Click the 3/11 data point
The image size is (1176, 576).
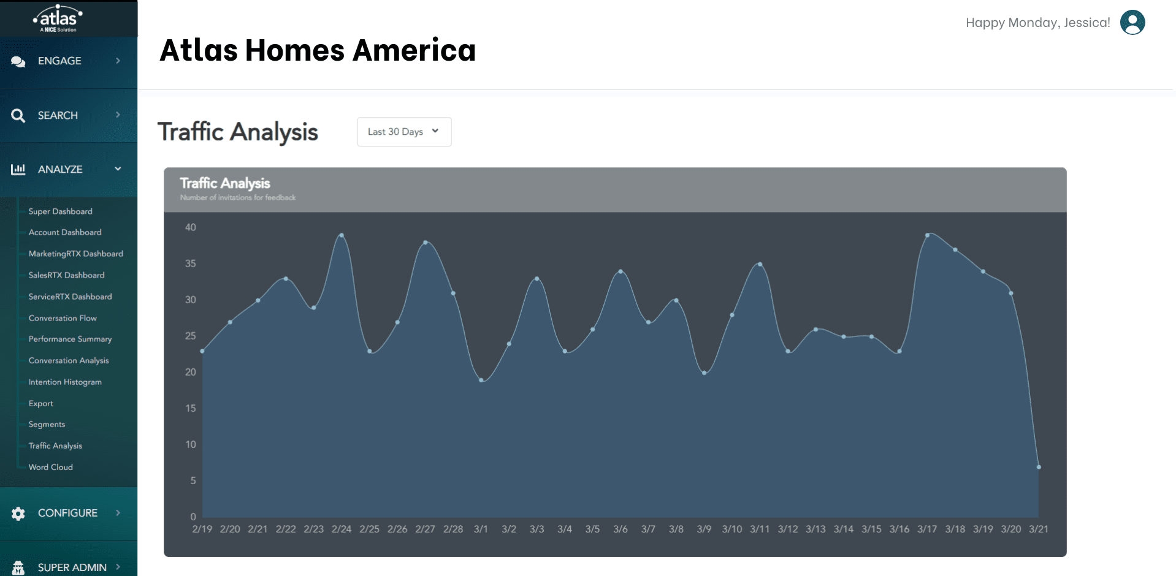(x=760, y=264)
